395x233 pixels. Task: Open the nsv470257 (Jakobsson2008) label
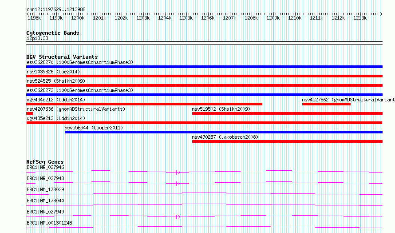[x=225, y=137]
